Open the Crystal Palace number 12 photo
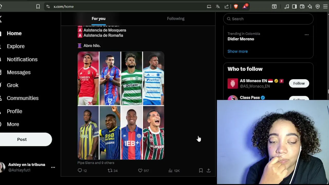Image resolution: width=329 pixels, height=185 pixels. click(110, 78)
